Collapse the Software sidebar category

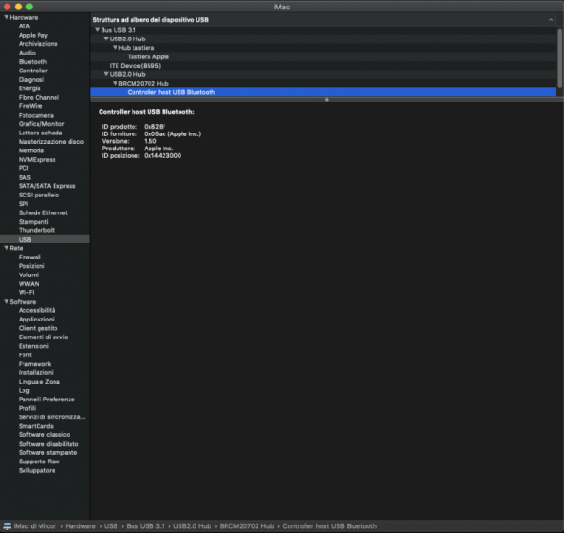(6, 301)
